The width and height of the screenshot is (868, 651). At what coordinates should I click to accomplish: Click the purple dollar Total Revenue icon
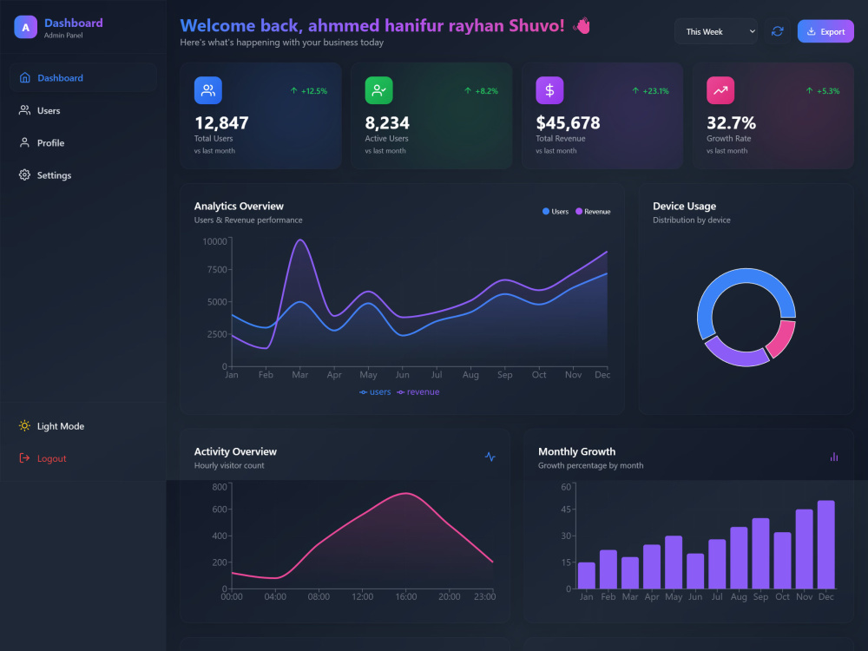point(549,90)
